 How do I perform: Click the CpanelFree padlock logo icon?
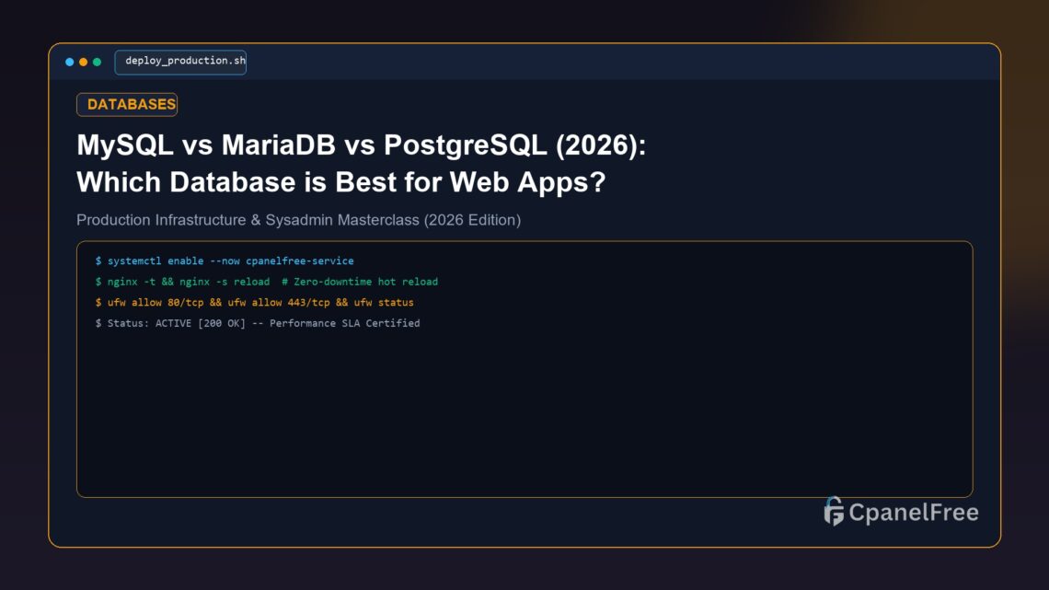[834, 512]
